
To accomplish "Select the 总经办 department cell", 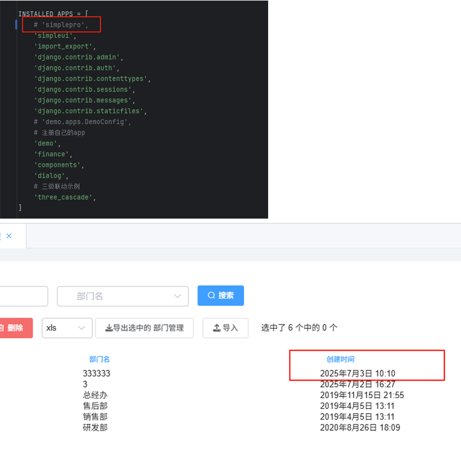I will [x=95, y=395].
